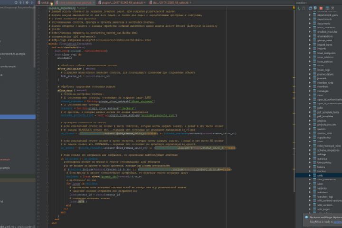Click the table icon beside users
Viewport: 342px width, 228px height.
pyautogui.click(x=314, y=184)
